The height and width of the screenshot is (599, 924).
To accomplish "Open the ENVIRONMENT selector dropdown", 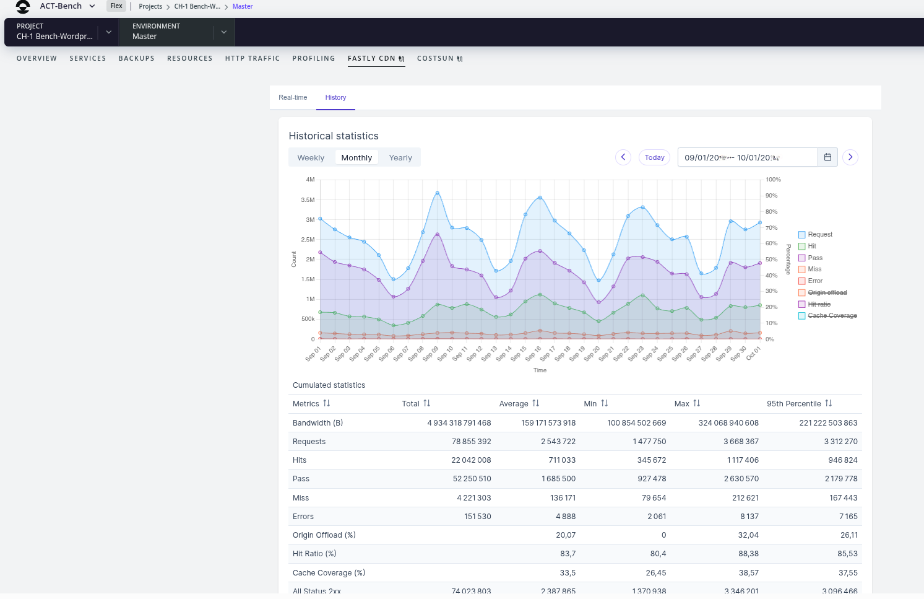I will 223,32.
